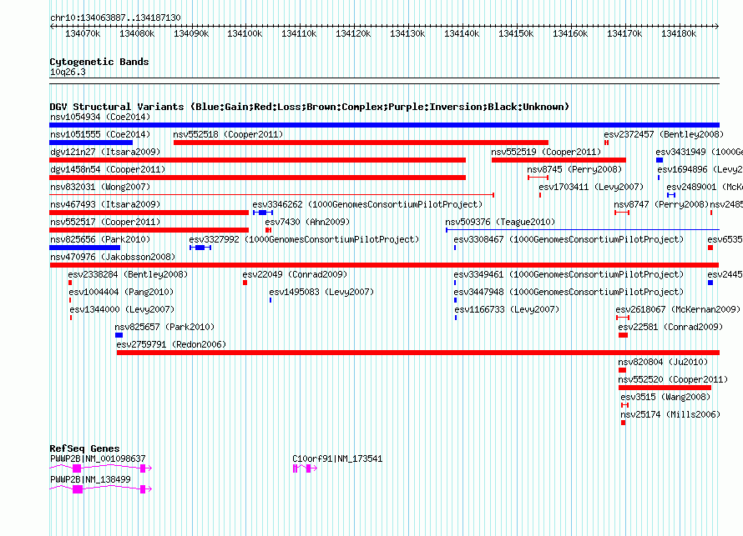Open the nsv470976 (Jakobsson2008) label

[113, 257]
